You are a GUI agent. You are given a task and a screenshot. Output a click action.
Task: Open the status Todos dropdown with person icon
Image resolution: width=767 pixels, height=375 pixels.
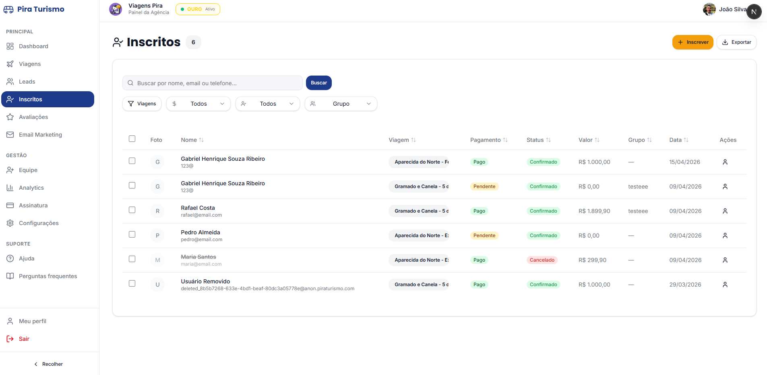(267, 104)
